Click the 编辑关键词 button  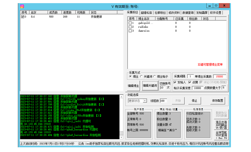[x=150, y=86]
